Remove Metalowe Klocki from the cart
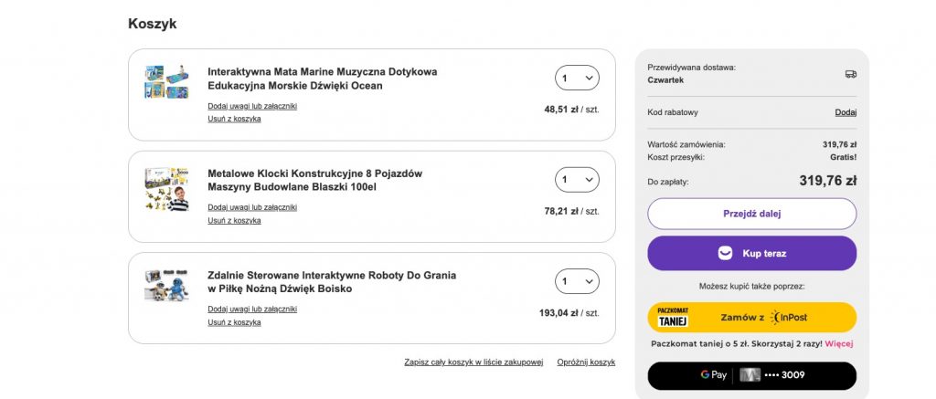This screenshot has height=399, width=936. click(x=234, y=220)
